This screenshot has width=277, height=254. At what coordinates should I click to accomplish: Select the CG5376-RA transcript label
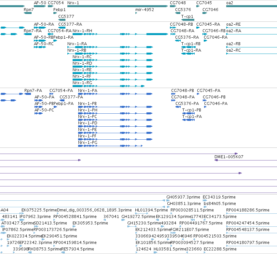[x=187, y=37]
